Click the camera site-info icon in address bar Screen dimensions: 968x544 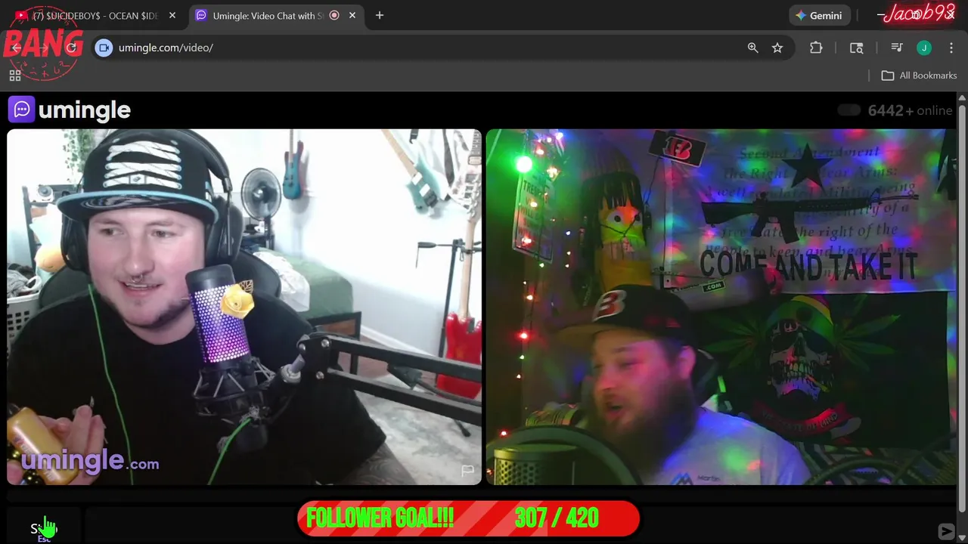point(104,48)
